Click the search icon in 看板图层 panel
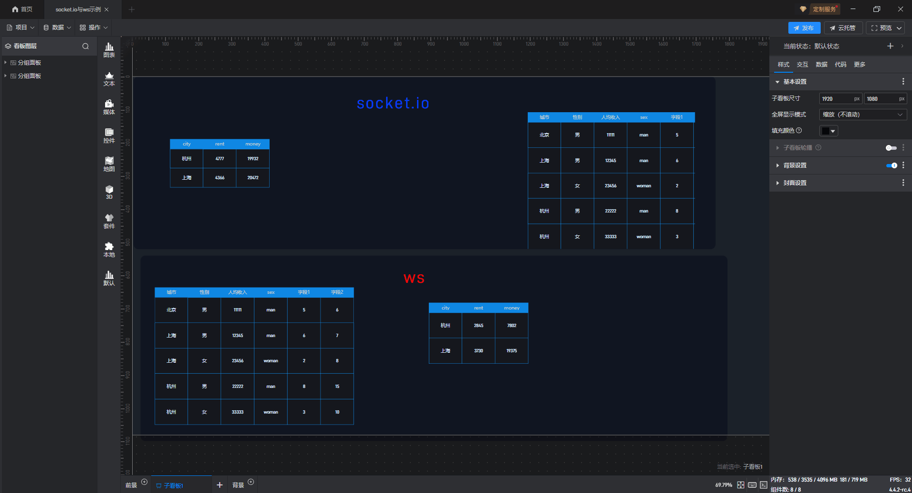 86,46
